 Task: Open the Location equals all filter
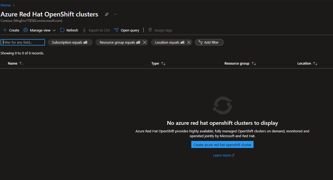point(169,42)
